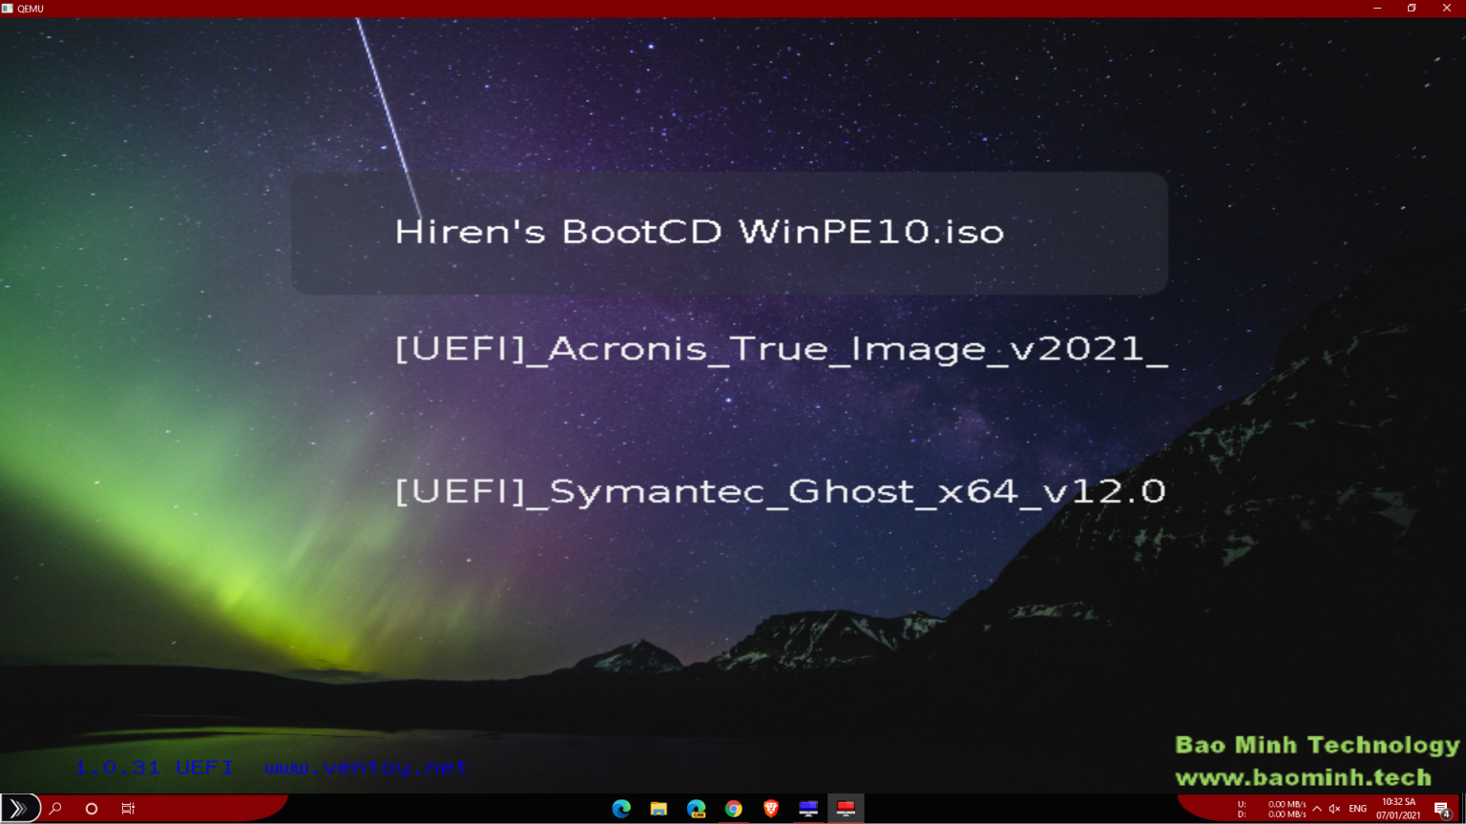
Task: Close the QEMU window
Action: [1447, 9]
